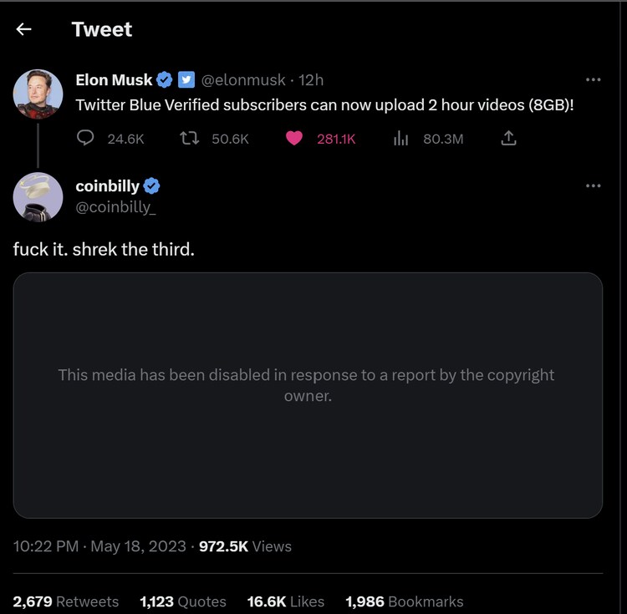
Task: View the 2,679 Retweets list
Action: 66,601
